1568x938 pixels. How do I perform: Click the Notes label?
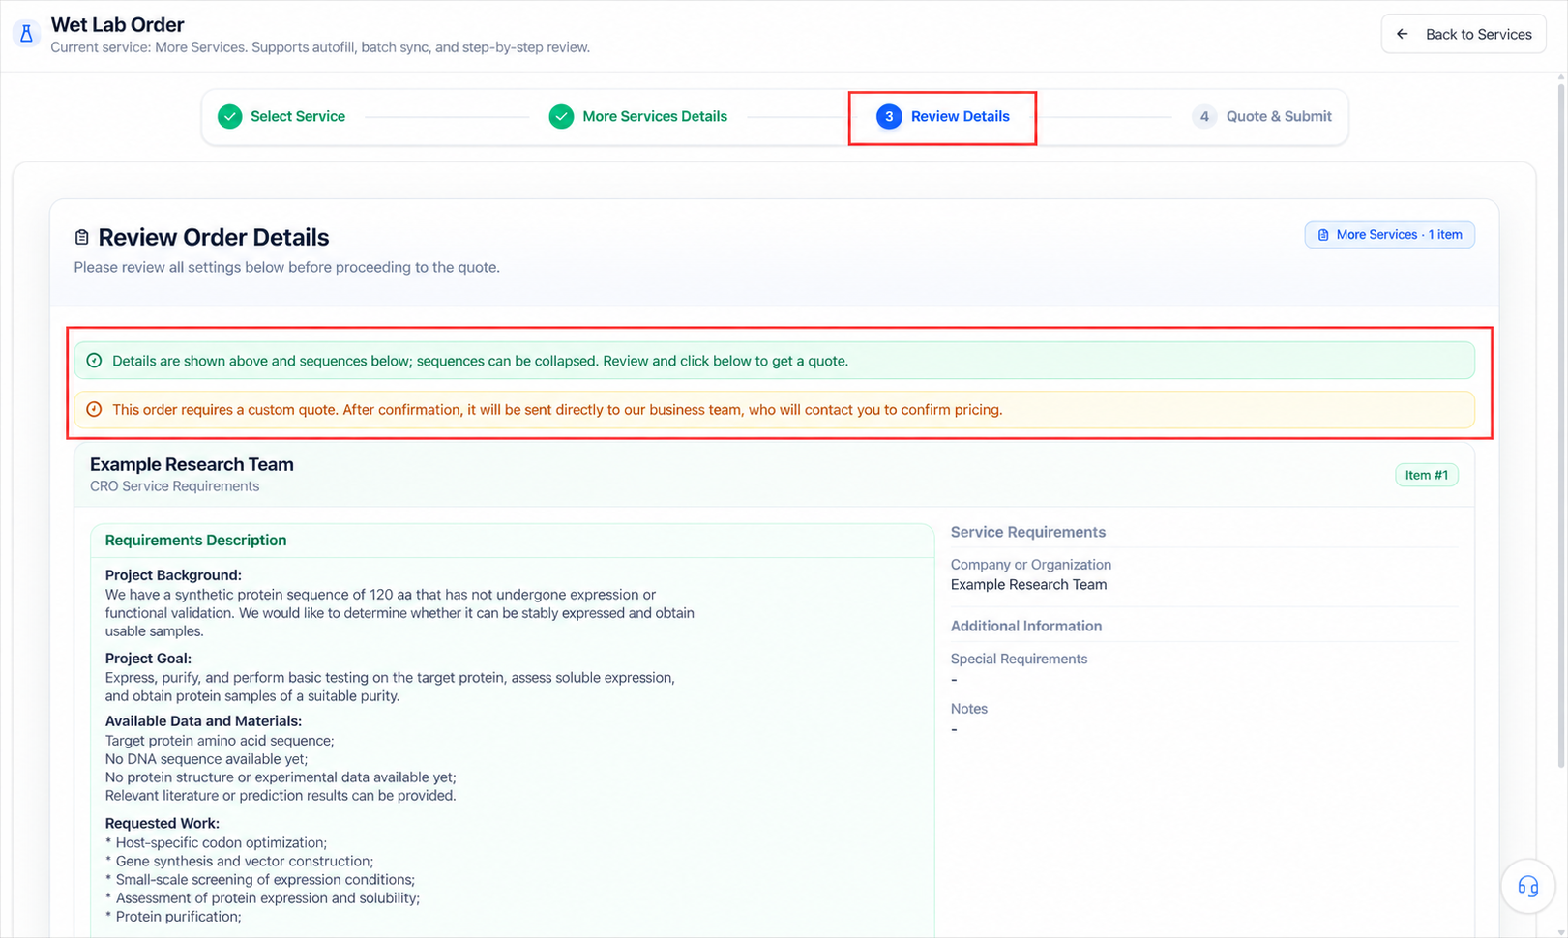click(x=968, y=709)
